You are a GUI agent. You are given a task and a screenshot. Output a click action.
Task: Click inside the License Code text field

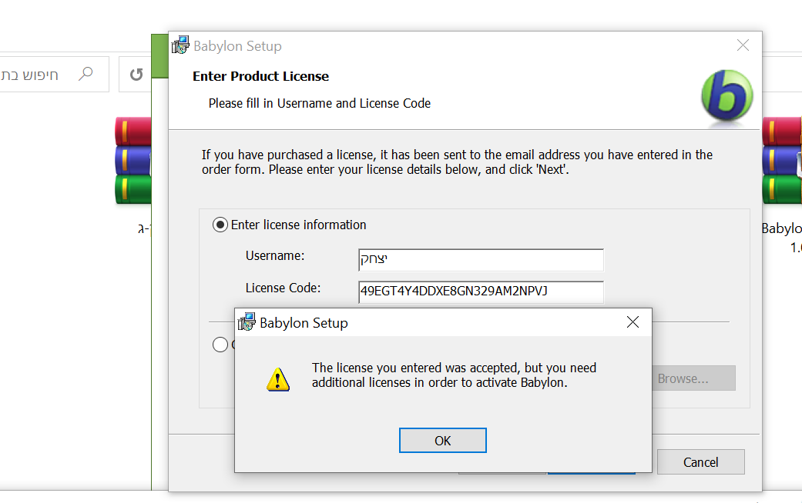pos(481,291)
